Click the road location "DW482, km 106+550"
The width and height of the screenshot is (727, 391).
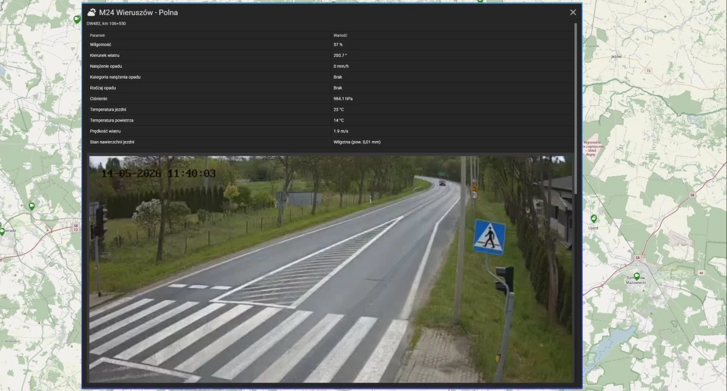click(x=106, y=24)
